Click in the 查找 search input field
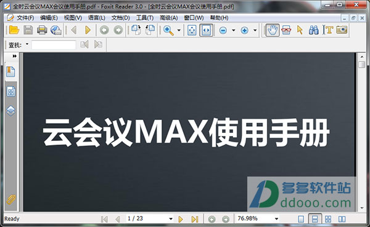This screenshot has height=227, width=370. pos(54,45)
